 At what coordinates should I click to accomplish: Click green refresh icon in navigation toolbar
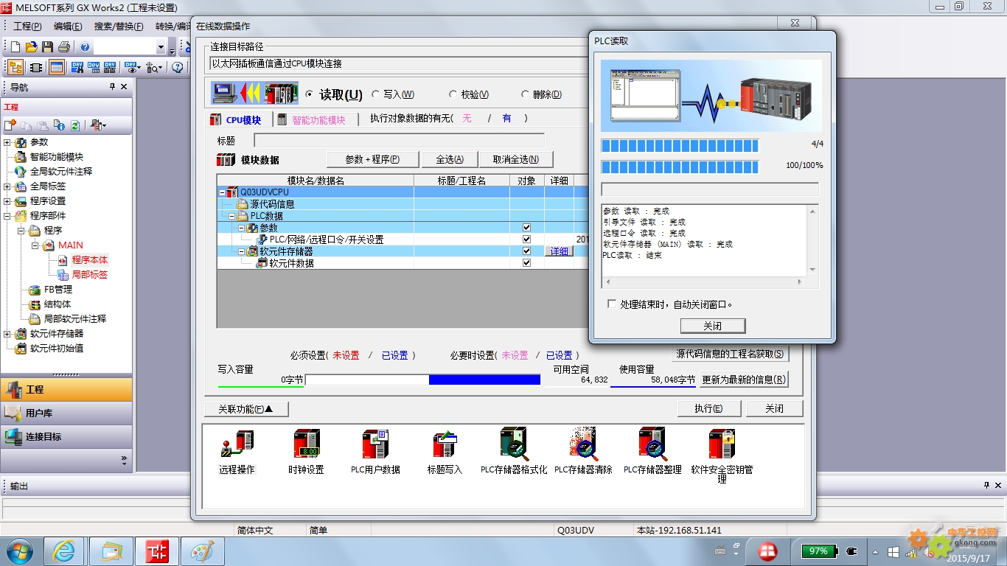coord(75,126)
